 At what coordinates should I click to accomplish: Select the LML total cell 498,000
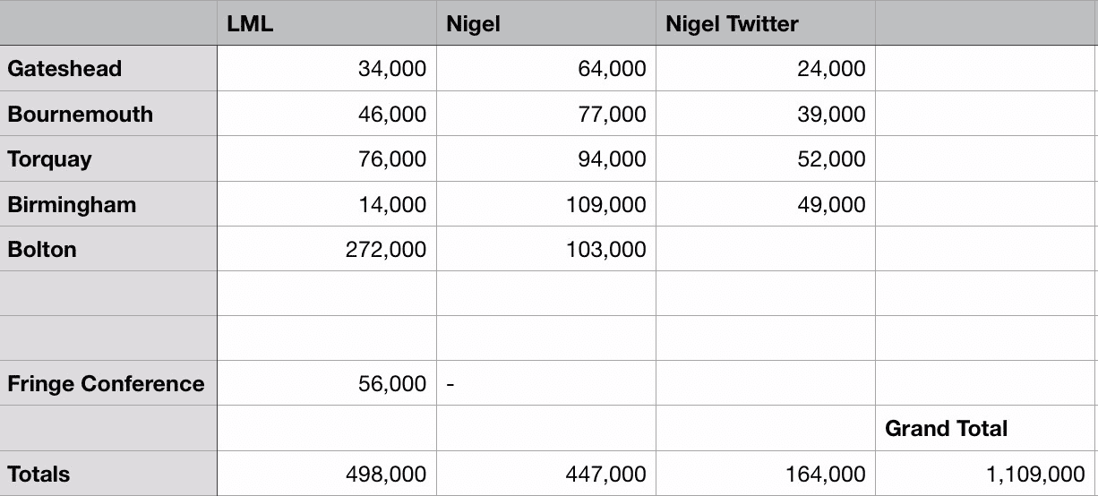(326, 474)
